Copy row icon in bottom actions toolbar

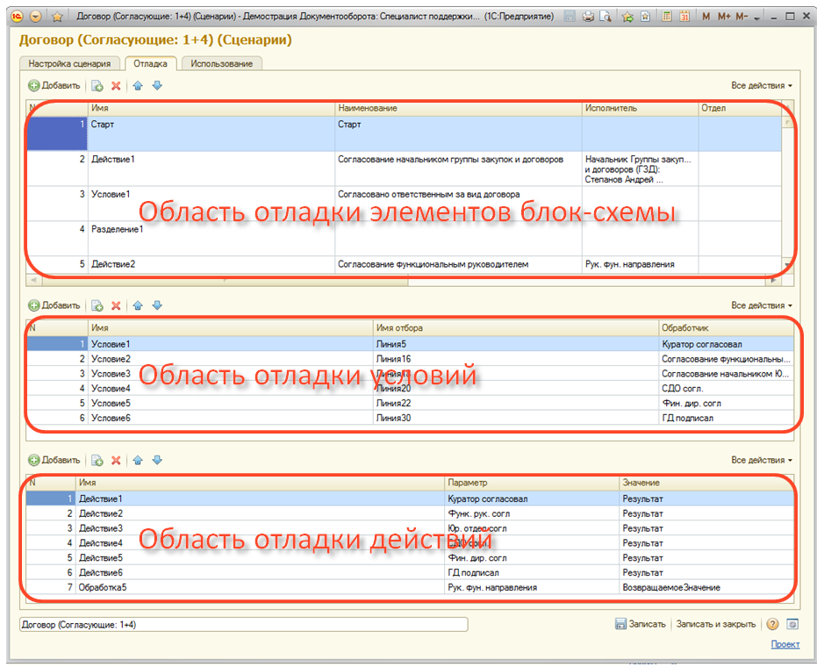(97, 460)
